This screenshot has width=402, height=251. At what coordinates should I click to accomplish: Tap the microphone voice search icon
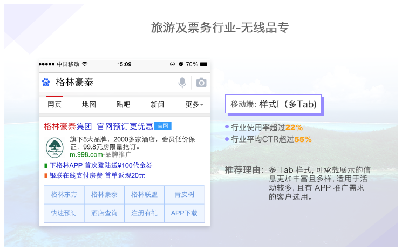tap(182, 82)
